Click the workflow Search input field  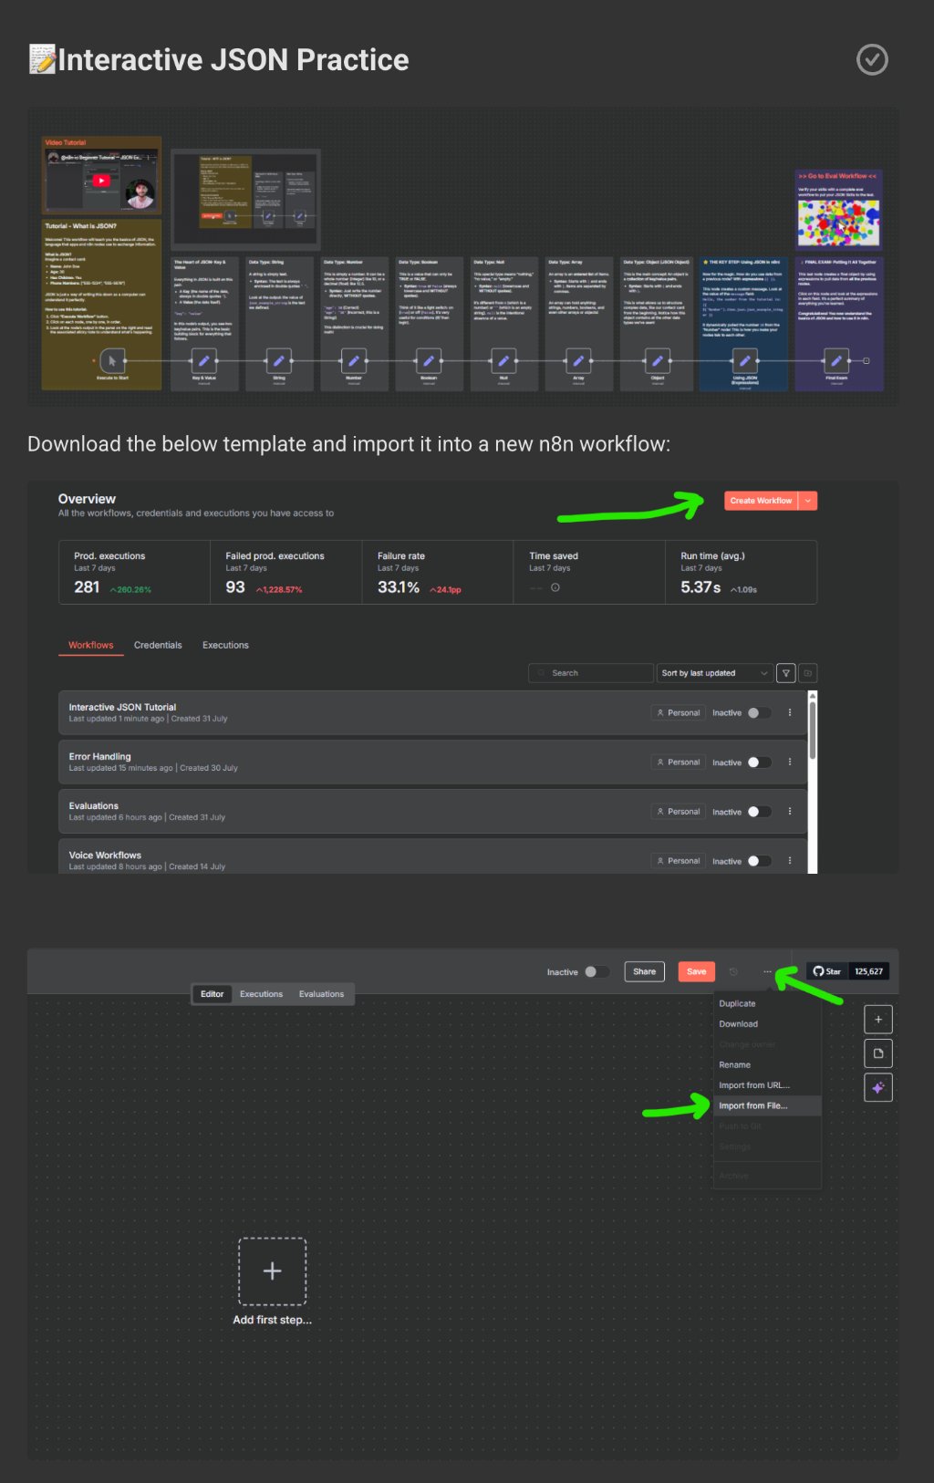click(x=591, y=673)
